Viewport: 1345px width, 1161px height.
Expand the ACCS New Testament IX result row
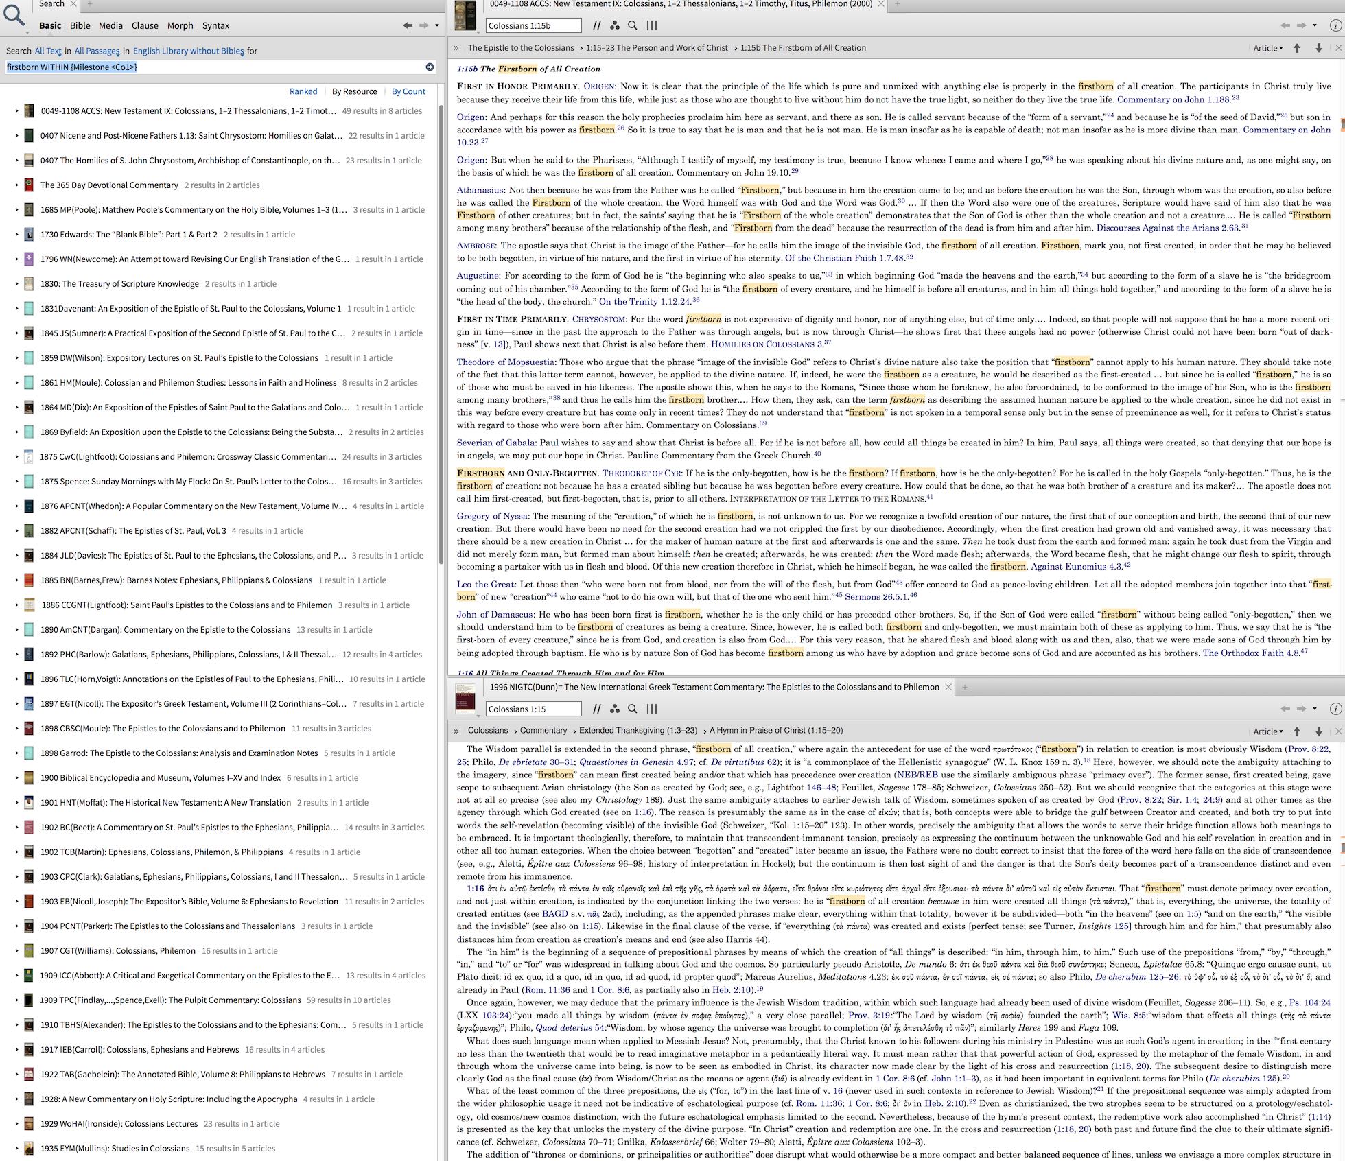tap(16, 110)
